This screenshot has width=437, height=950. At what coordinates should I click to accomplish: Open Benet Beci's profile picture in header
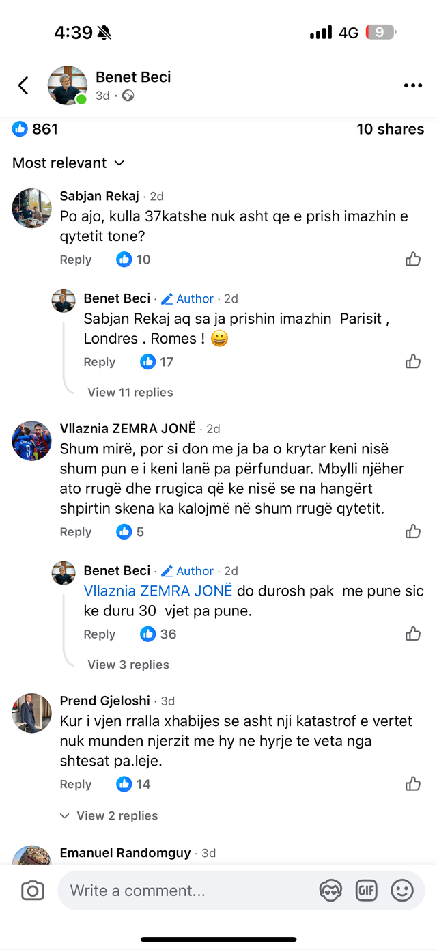click(x=67, y=85)
